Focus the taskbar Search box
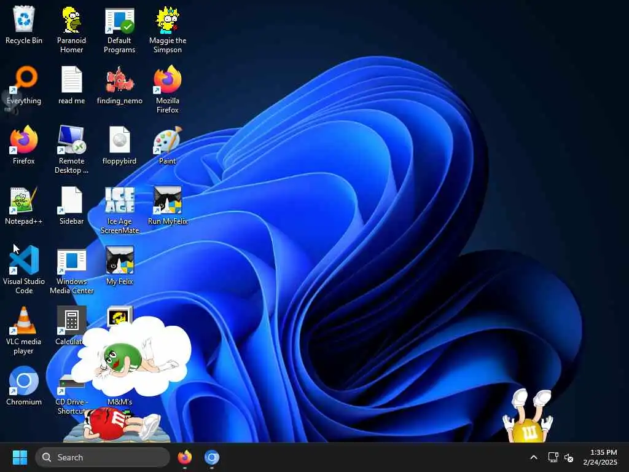This screenshot has width=629, height=472. coord(103,457)
